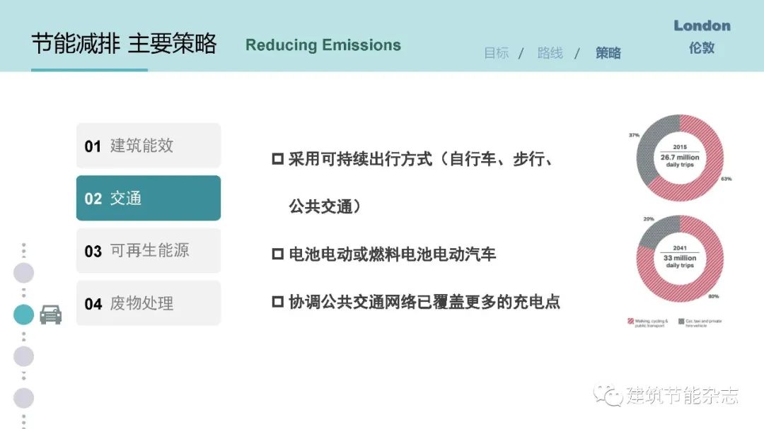Image resolution: width=764 pixels, height=429 pixels.
Task: Click the pink walking and cycling legend swatch
Action: click(630, 322)
